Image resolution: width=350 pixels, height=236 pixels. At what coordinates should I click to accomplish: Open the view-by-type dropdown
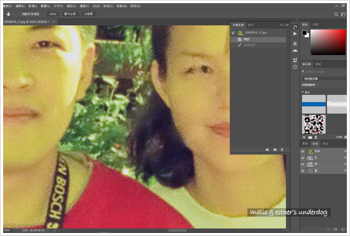(x=310, y=85)
